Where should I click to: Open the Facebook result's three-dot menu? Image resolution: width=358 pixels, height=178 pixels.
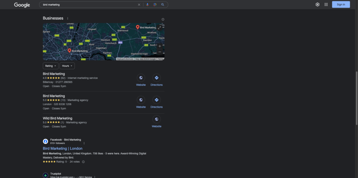(84, 143)
